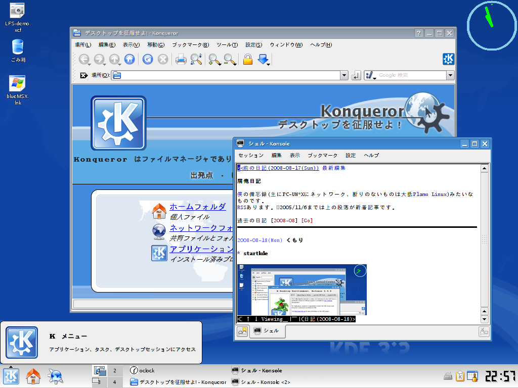Viewport: 518px width, 388px height.
Task: Open the ごみ箱 trash desktop icon
Action: pos(18,51)
